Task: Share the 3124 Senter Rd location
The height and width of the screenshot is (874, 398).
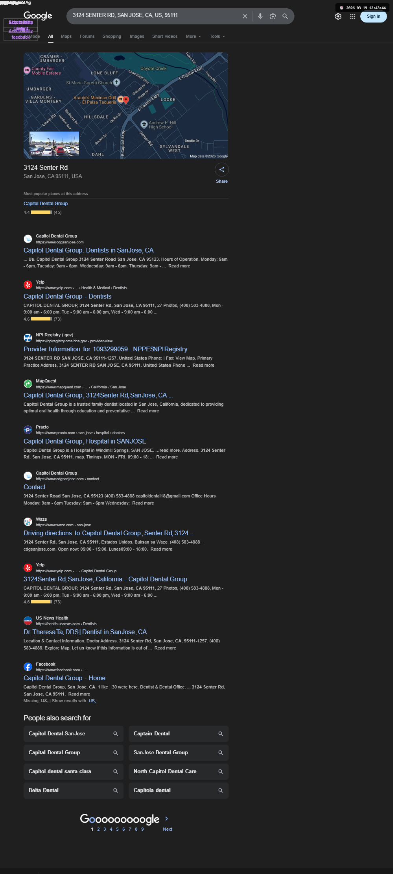Action: [x=222, y=170]
